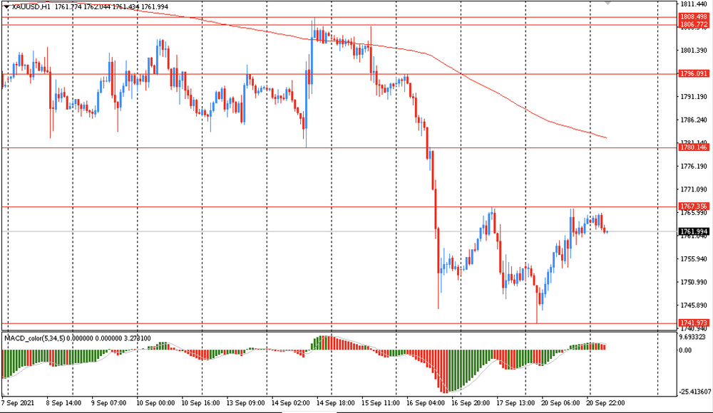The width and height of the screenshot is (713, 413).
Task: Click the MACD scale zero value 0.00
Action: (x=685, y=350)
